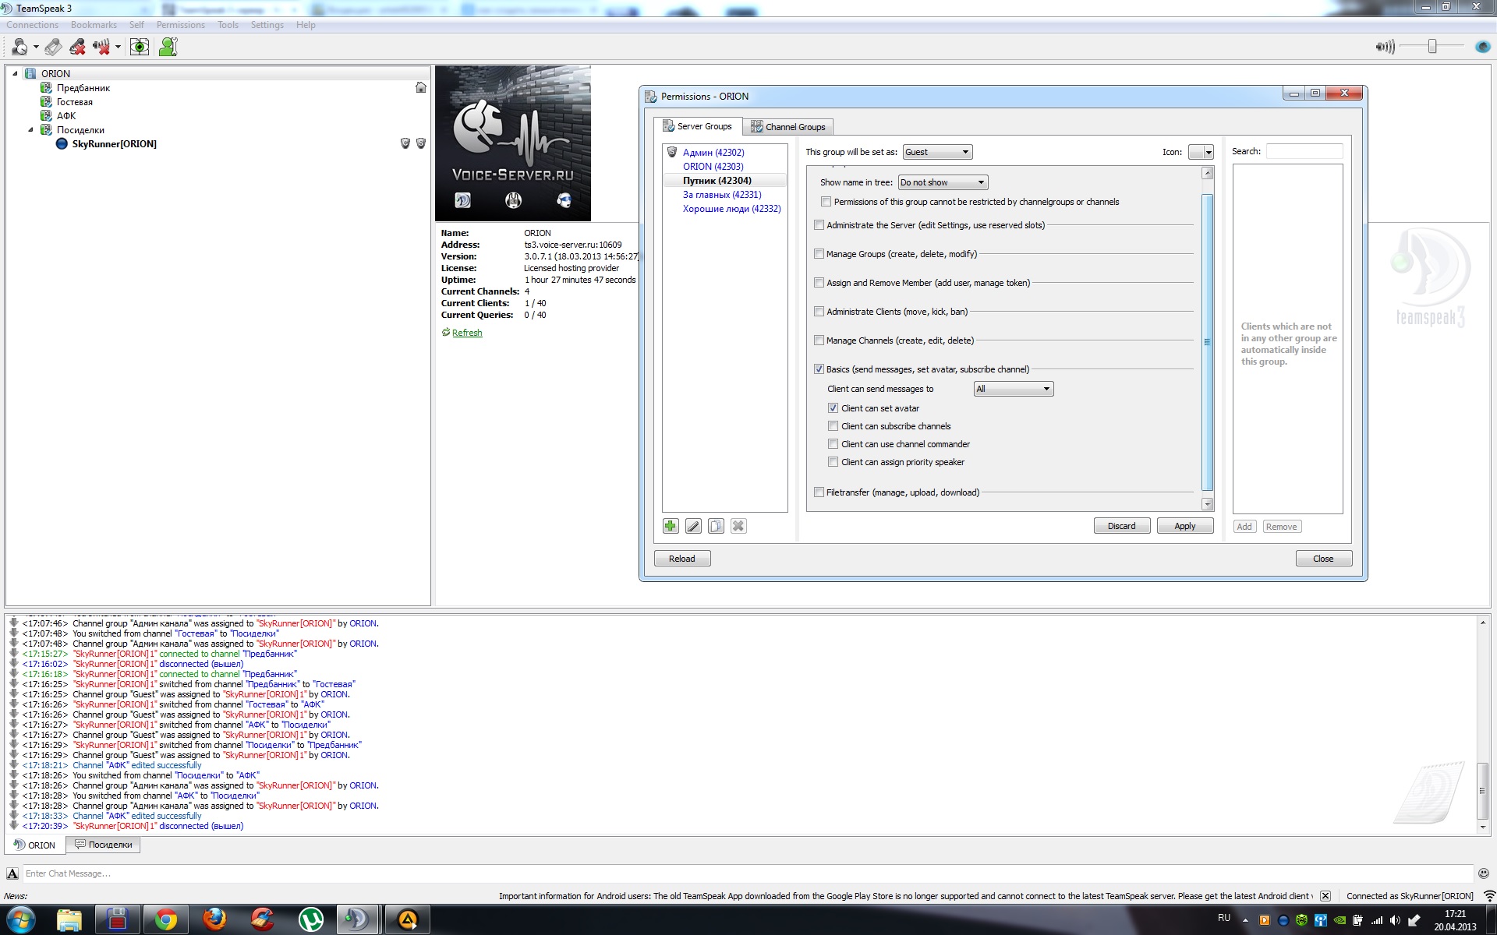Click the channel admin shield icon
Image resolution: width=1497 pixels, height=935 pixels.
(405, 143)
